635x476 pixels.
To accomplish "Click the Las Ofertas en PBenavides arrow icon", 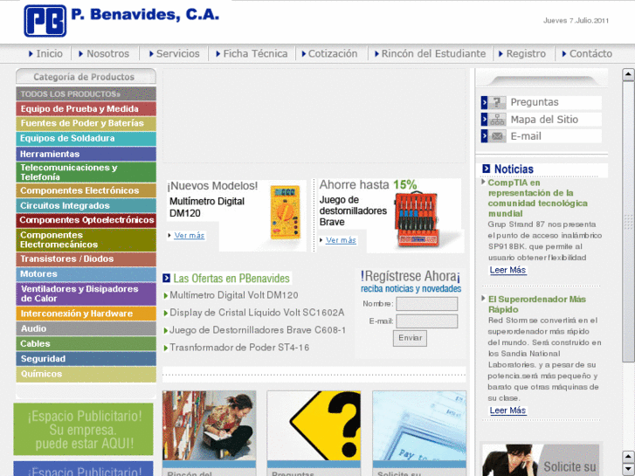I will click(x=166, y=279).
